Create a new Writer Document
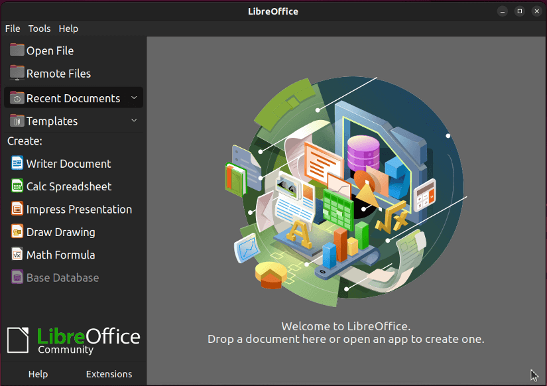 point(74,163)
